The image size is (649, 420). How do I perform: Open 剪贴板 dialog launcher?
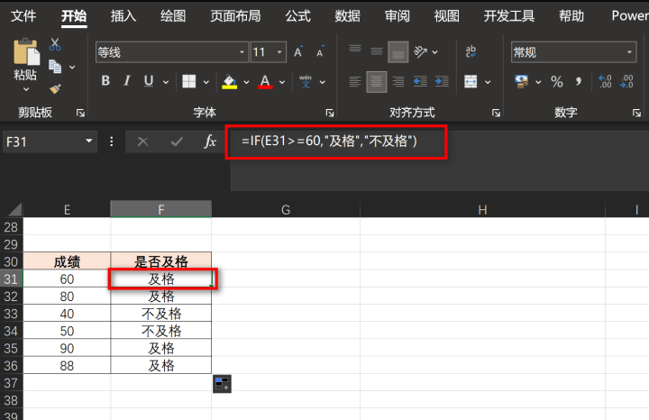point(81,113)
